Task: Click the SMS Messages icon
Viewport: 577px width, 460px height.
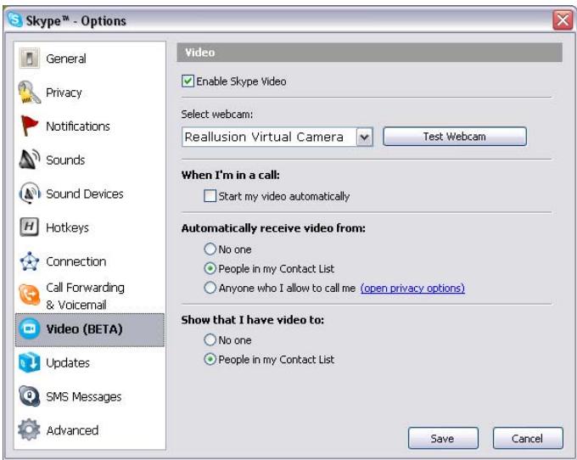Action: click(29, 396)
